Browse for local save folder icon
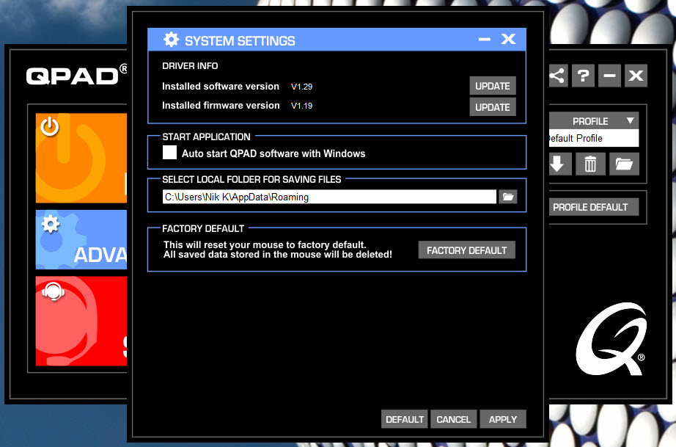This screenshot has height=447, width=676. pos(508,197)
